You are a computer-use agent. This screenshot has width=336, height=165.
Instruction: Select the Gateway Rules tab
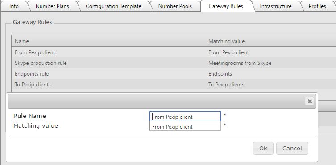click(226, 6)
